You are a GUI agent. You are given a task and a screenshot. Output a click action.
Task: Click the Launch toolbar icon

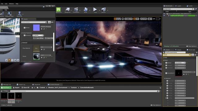[103, 10]
